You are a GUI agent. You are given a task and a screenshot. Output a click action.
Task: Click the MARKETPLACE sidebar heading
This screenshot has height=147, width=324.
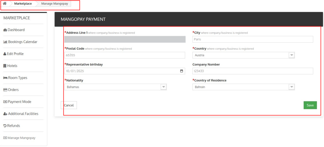[x=17, y=18]
